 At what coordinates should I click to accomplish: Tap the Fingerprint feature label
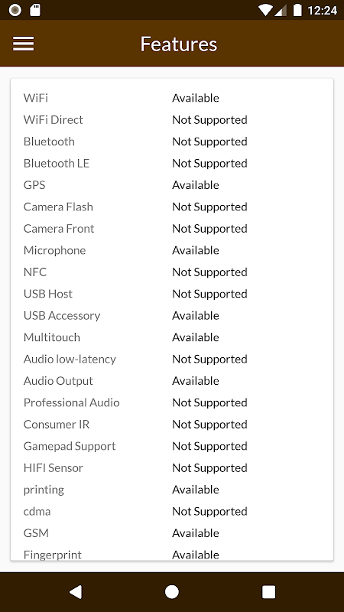coord(53,555)
